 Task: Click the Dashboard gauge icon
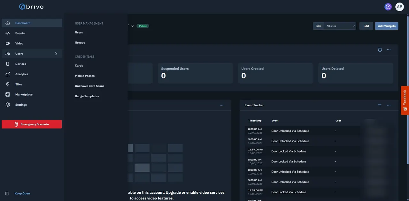coord(8,23)
